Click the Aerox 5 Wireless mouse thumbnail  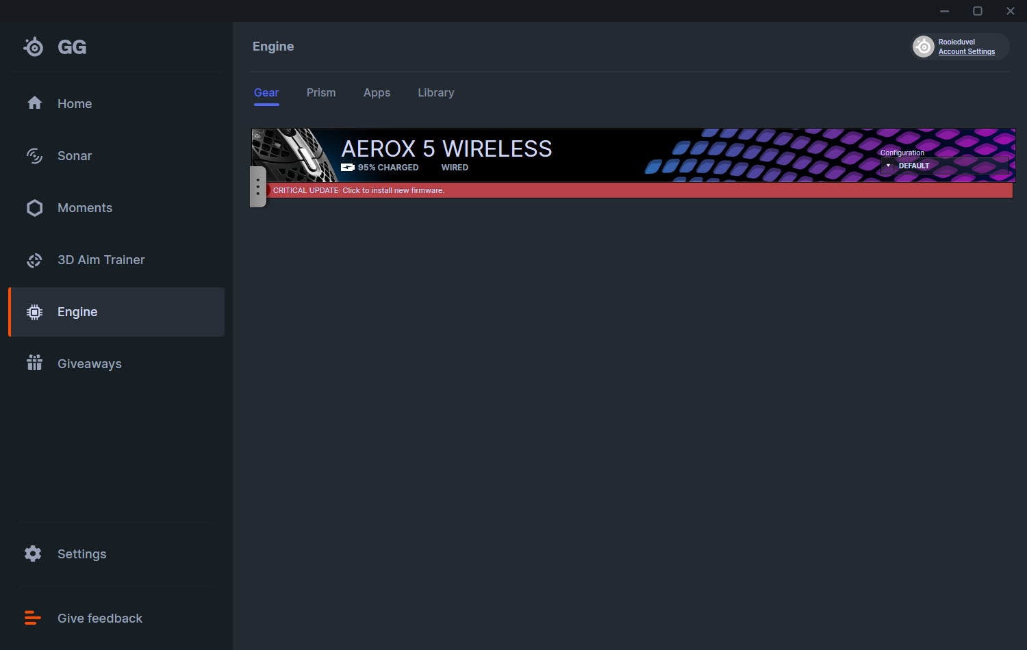[x=294, y=155]
